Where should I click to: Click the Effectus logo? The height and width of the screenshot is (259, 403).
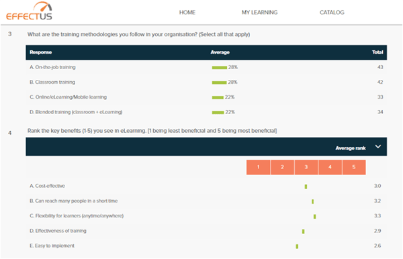29,11
